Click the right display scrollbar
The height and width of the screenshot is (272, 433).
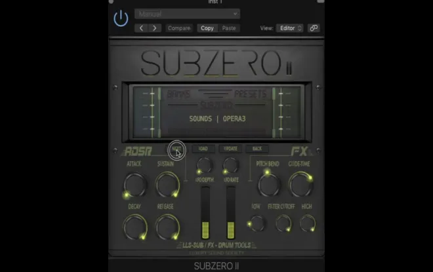pyautogui.click(x=274, y=113)
